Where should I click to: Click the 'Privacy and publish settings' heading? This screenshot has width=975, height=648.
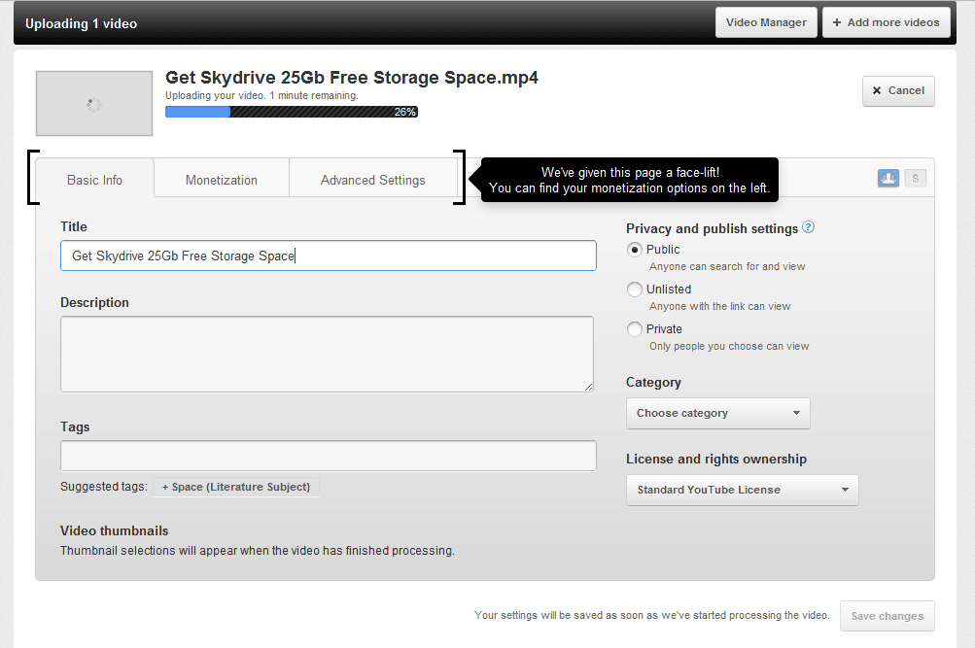pyautogui.click(x=712, y=228)
